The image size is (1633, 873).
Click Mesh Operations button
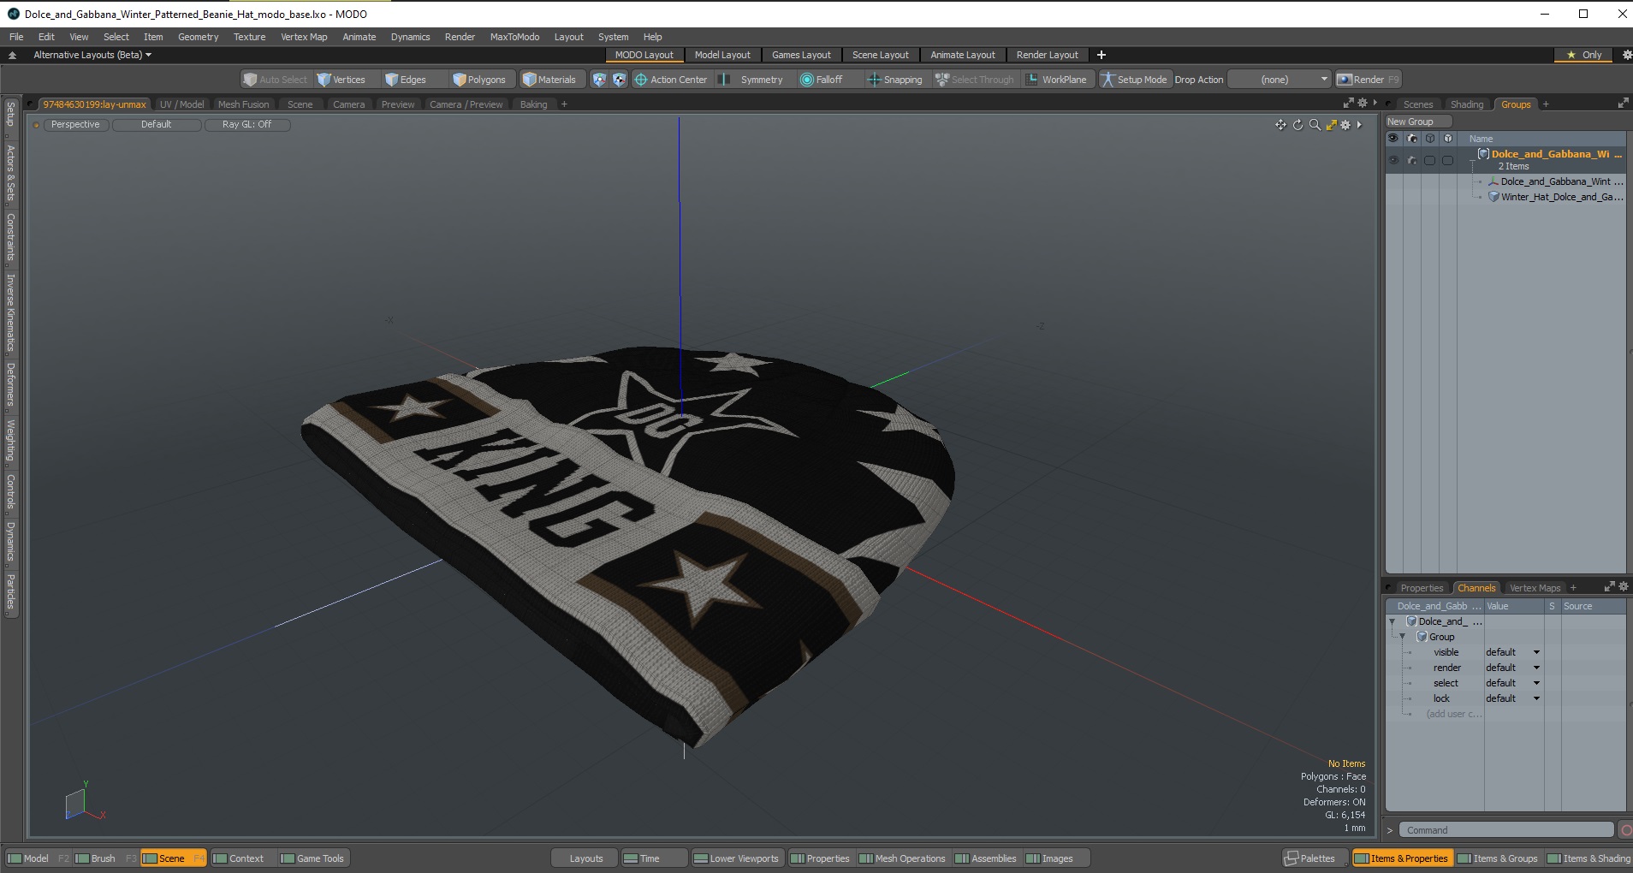(x=902, y=858)
